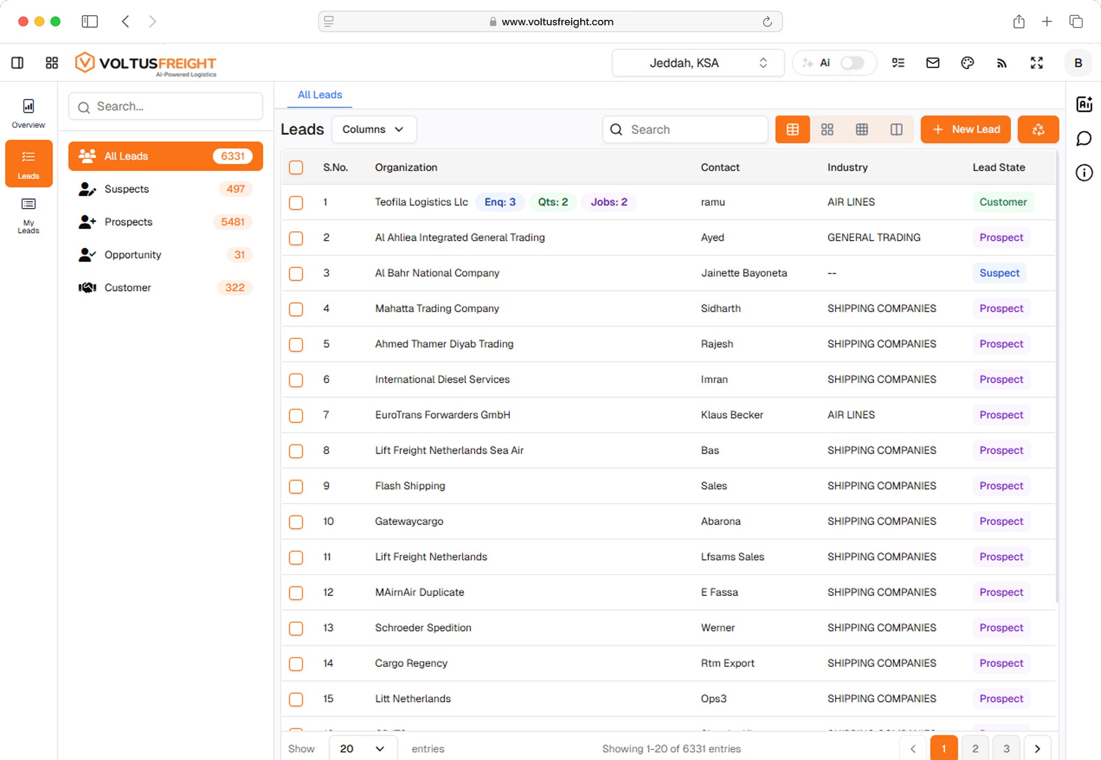Open the info circle icon
Screen dimensions: 1101x760
(1084, 173)
